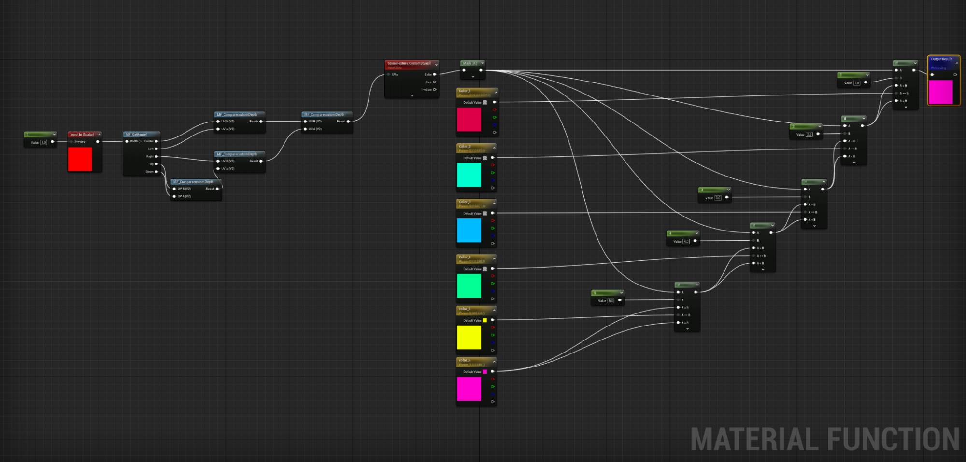Click the magenta preview on Output Result node

941,92
